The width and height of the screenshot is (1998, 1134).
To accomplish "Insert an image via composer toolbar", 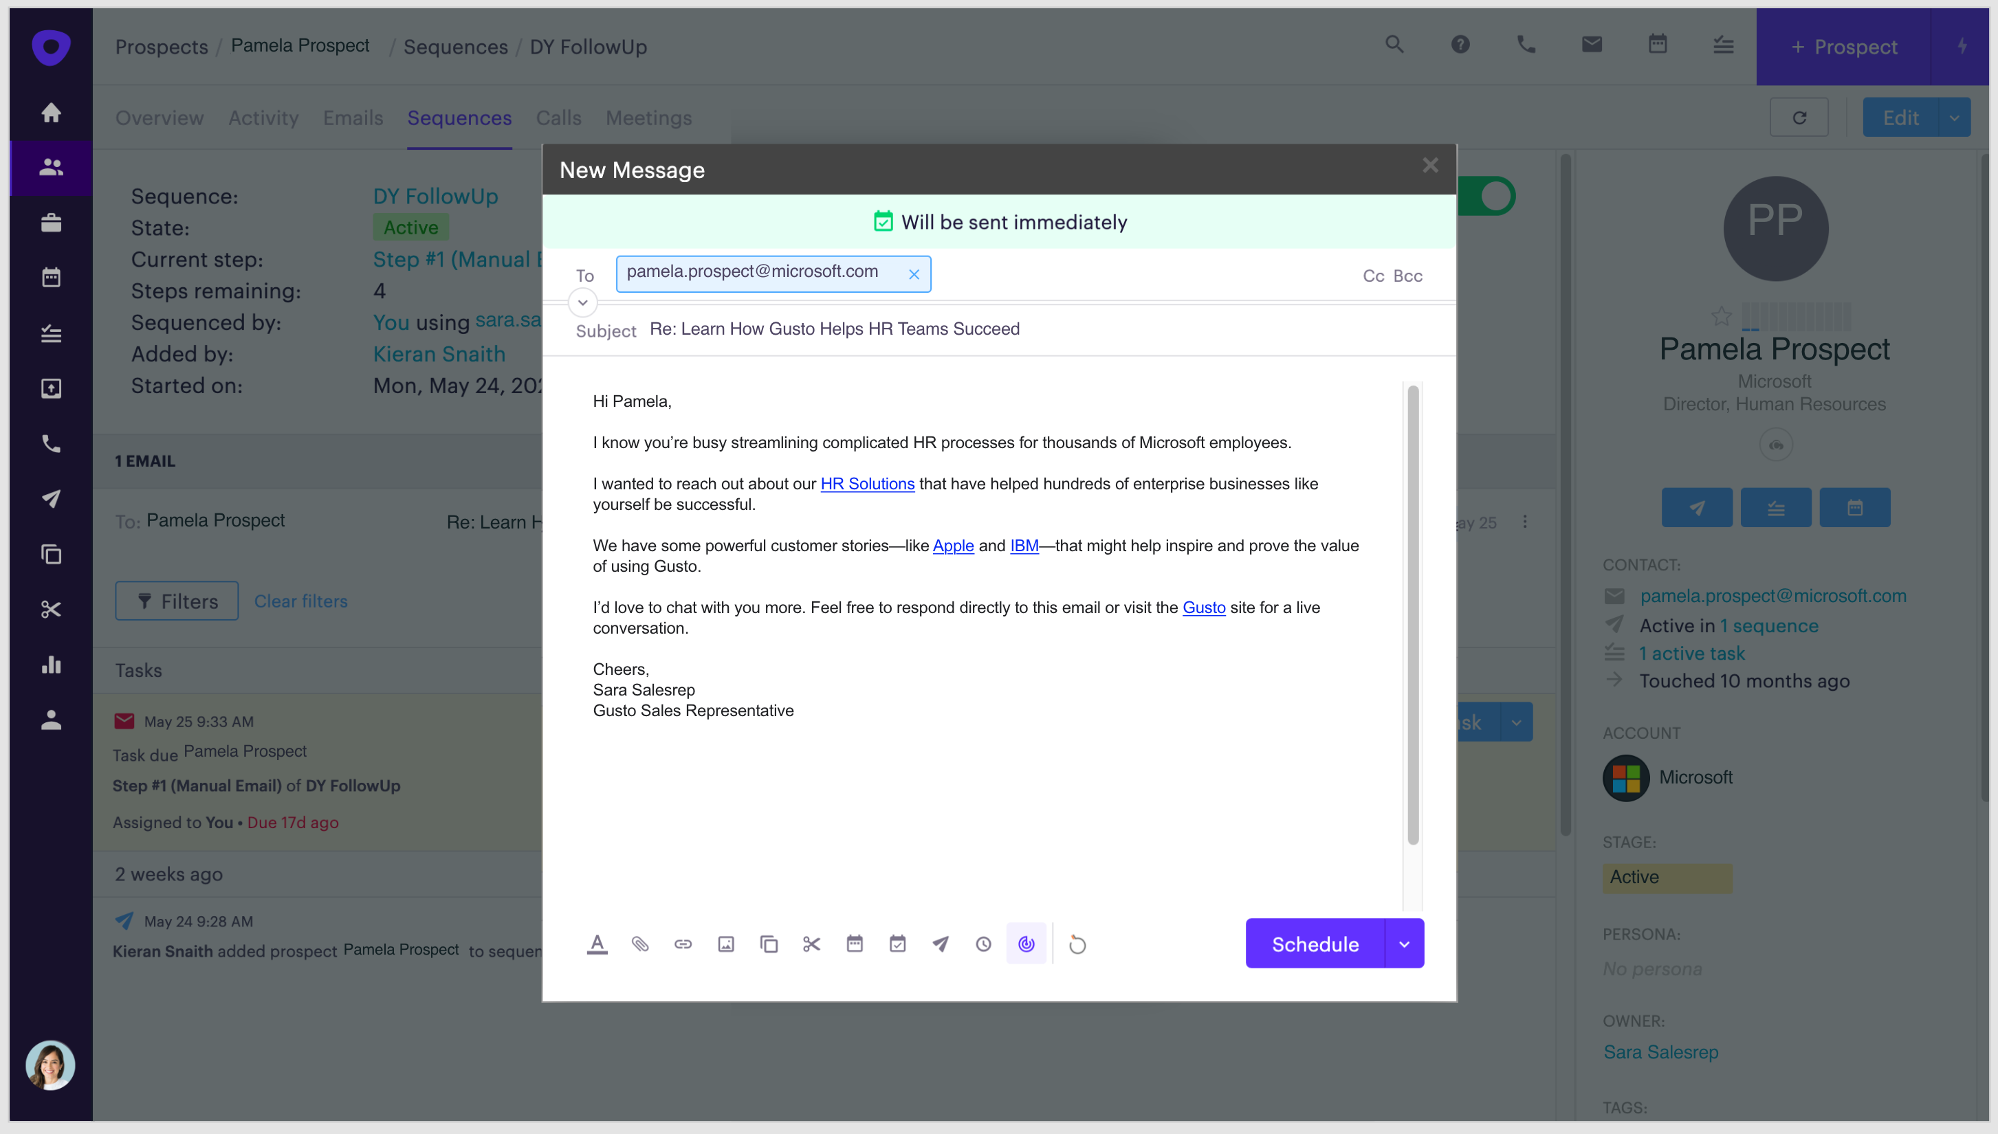I will click(726, 944).
